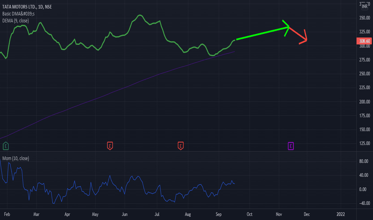Click the 200.00 price axis label
Viewport: 373px width, 220px height.
tap(365, 102)
